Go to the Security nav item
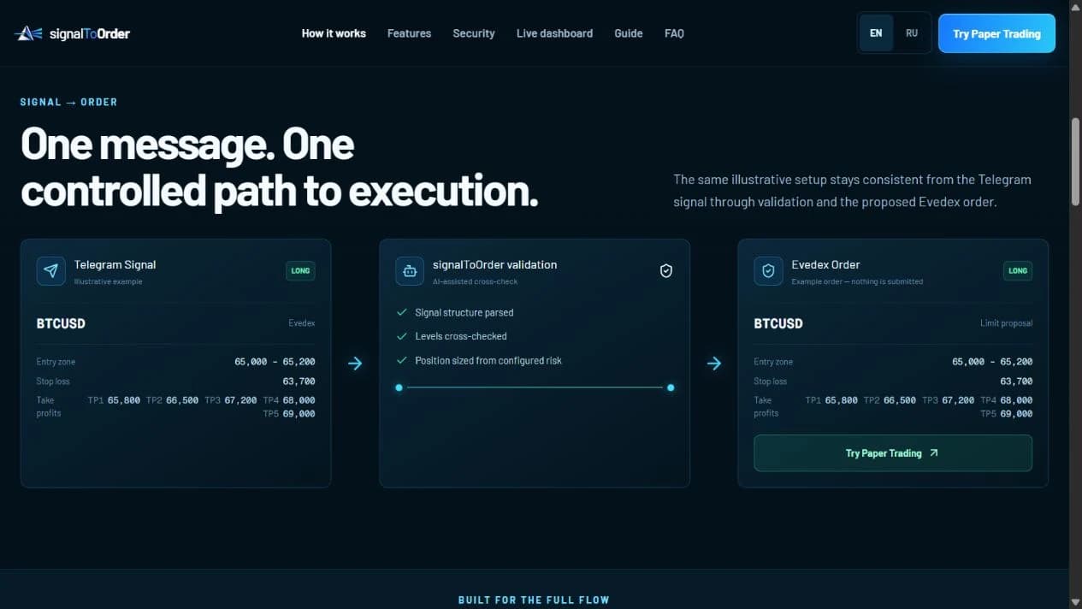Image resolution: width=1082 pixels, height=609 pixels. (474, 33)
